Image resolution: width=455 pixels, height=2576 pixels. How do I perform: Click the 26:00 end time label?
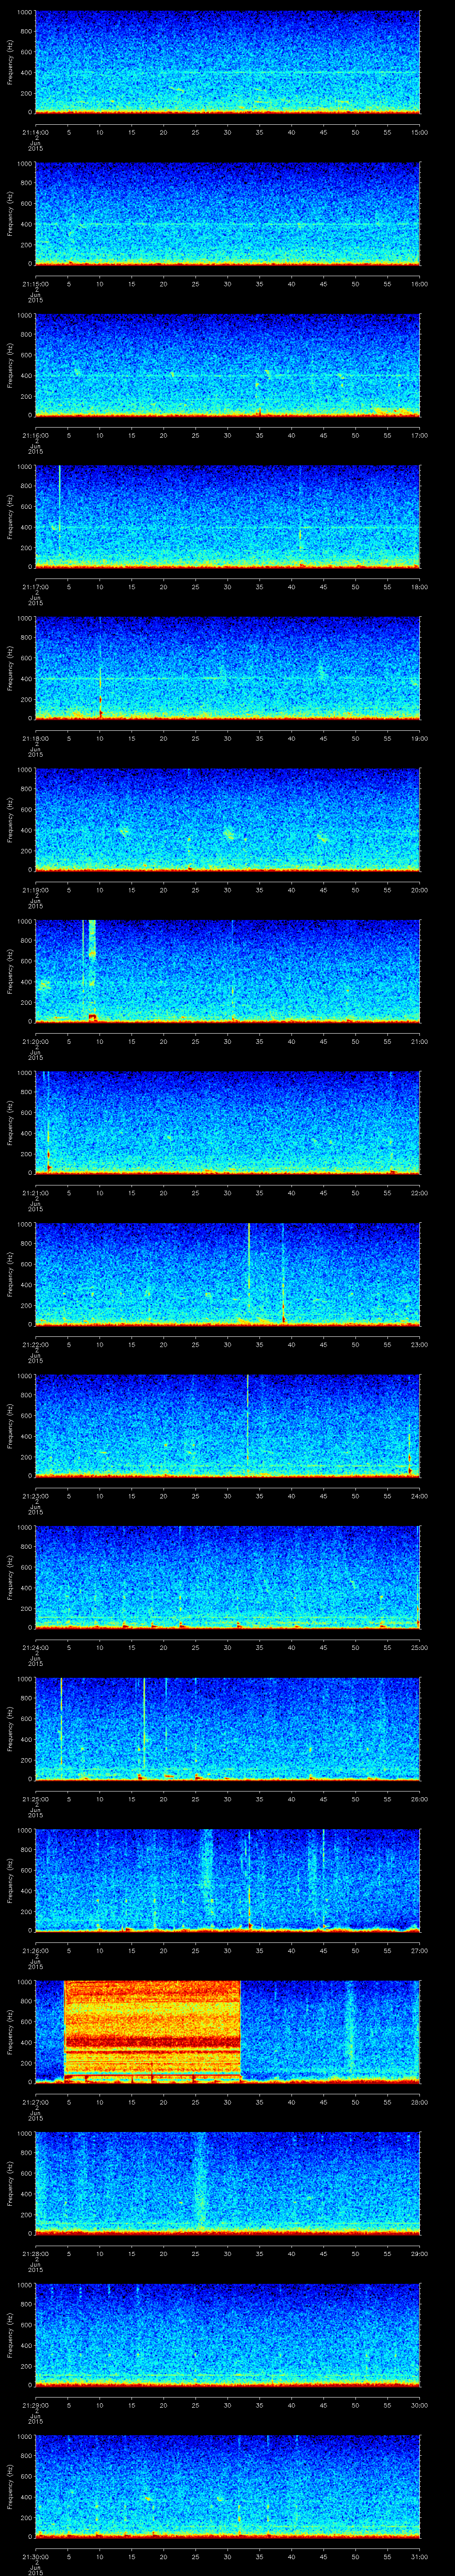pyautogui.click(x=419, y=1799)
